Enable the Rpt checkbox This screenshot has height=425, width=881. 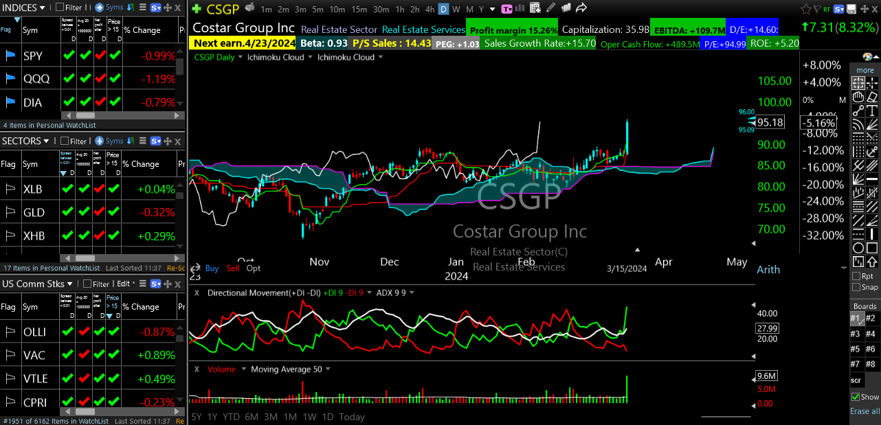856,276
